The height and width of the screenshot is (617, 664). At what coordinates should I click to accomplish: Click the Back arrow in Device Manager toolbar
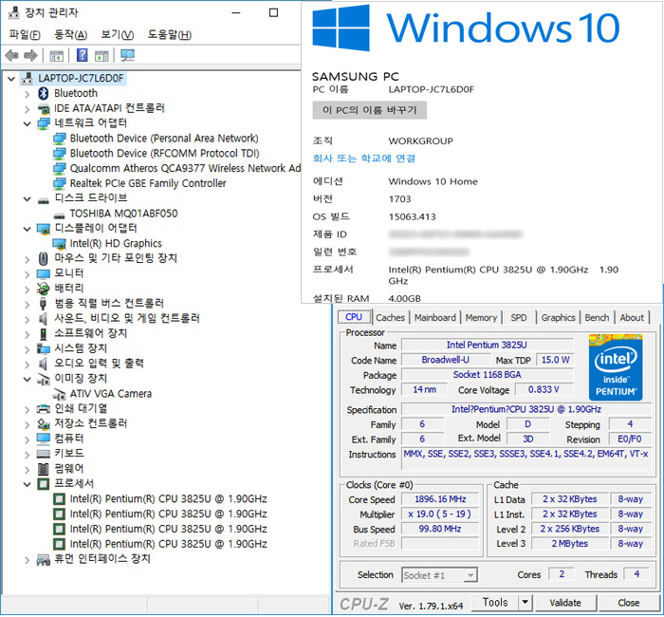[11, 55]
